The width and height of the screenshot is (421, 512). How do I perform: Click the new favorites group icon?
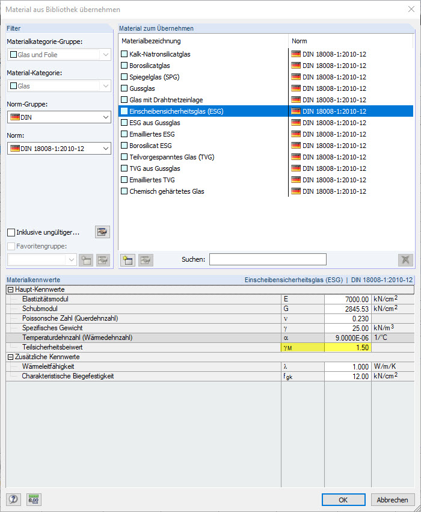coord(86,260)
